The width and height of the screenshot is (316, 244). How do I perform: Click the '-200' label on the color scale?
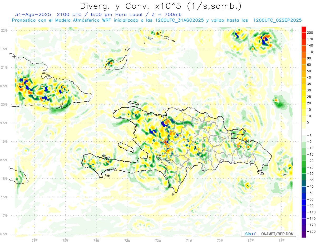point(311,231)
